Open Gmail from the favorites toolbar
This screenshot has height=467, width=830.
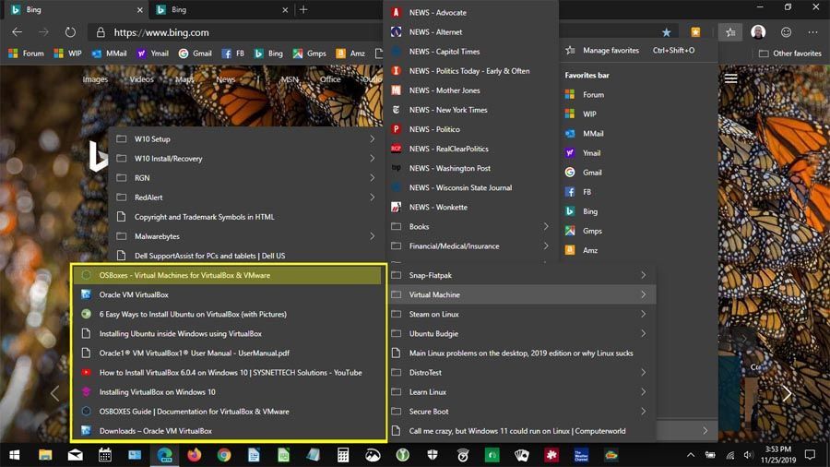pos(196,54)
